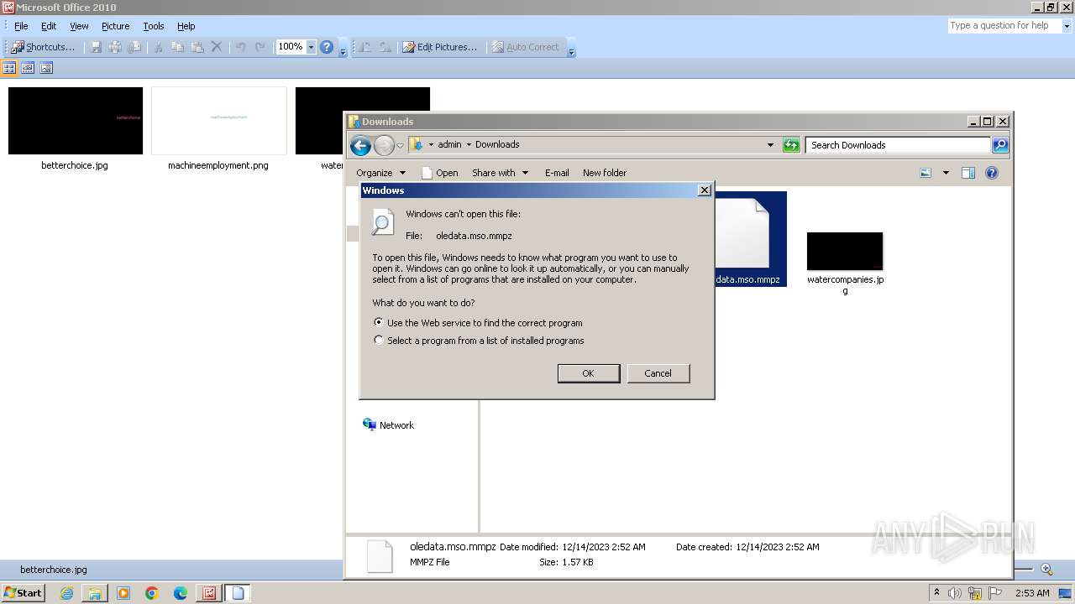Close the Windows dialog with X
Viewport: 1075px width, 604px height.
(704, 190)
